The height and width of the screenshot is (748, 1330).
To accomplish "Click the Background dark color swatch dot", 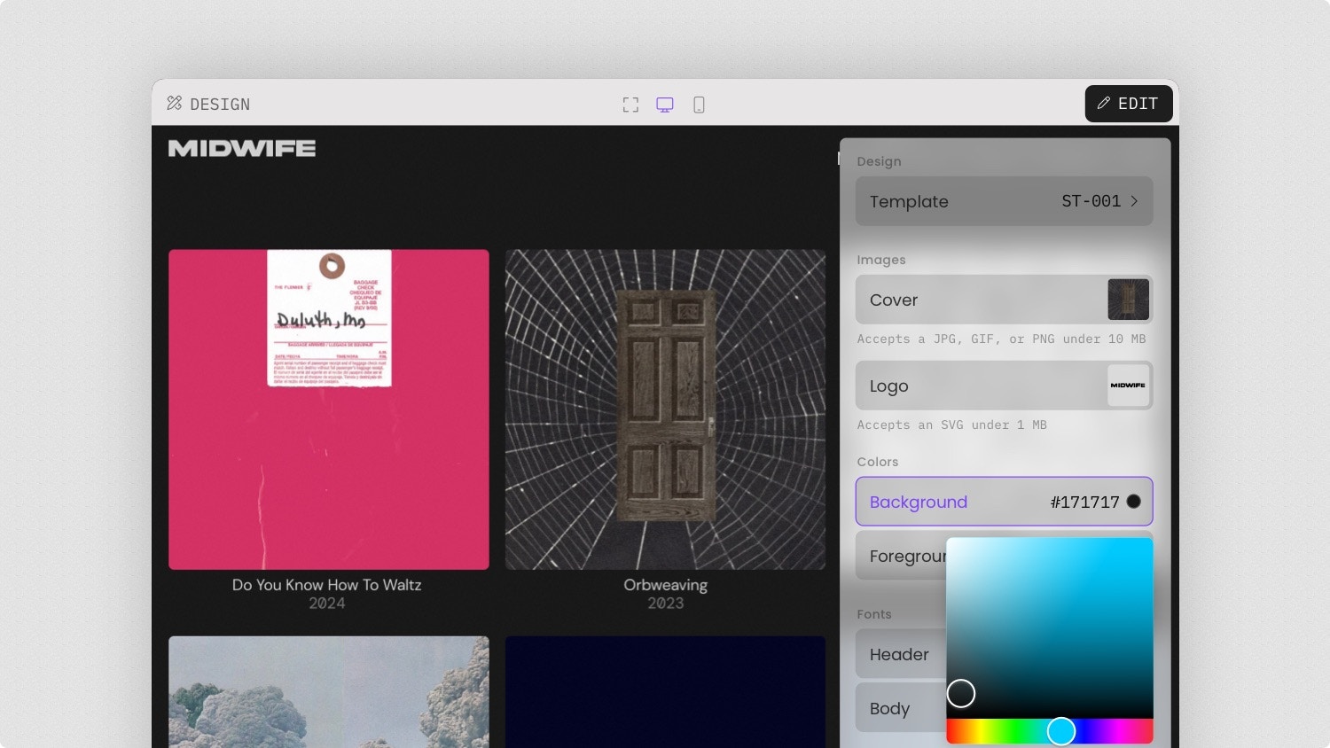I will (1133, 502).
